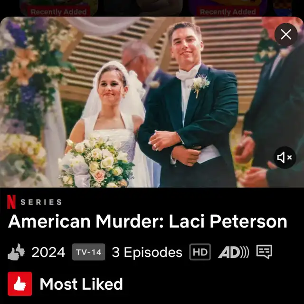Tap the subtitles speech-bubble icon
Image resolution: width=304 pixels, height=304 pixels.
click(264, 252)
